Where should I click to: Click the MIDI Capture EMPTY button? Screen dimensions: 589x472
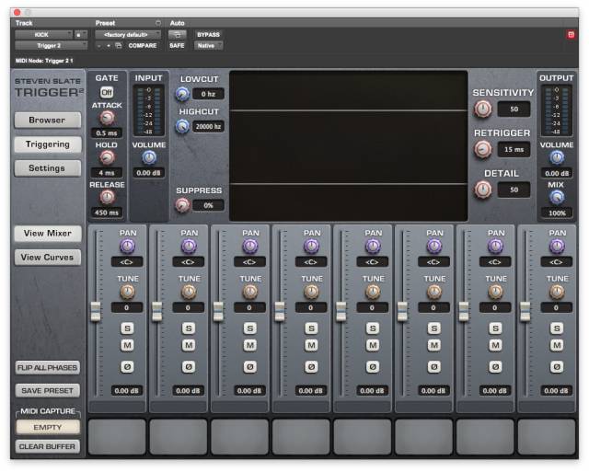[x=48, y=427]
